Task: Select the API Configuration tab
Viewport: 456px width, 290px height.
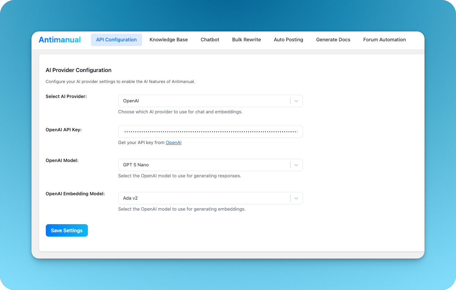Action: (x=116, y=39)
